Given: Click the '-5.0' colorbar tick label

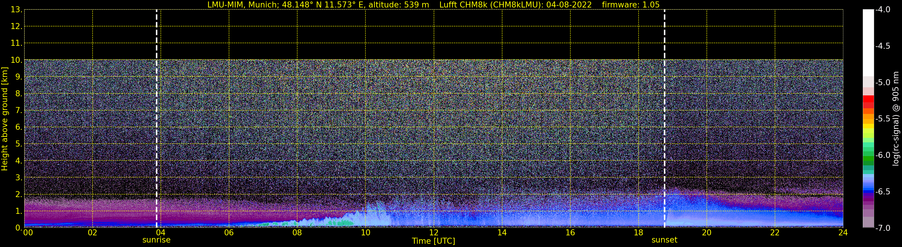Looking at the screenshot, I should coord(883,83).
